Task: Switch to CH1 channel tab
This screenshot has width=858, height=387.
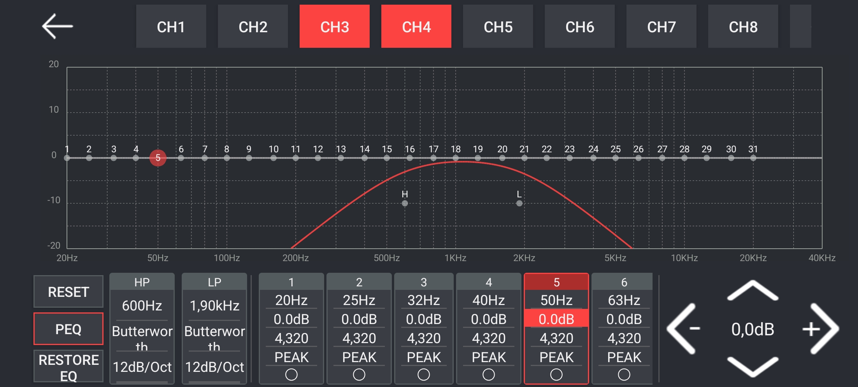Action: (x=171, y=27)
